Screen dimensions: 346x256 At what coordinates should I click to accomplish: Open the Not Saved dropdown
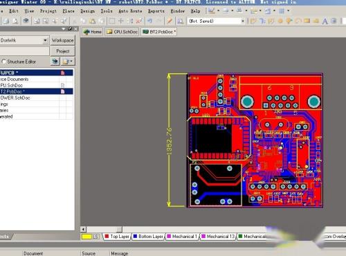(x=243, y=21)
